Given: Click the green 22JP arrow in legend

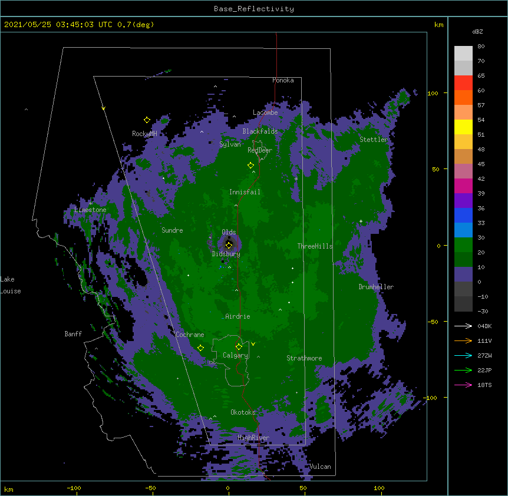Looking at the screenshot, I should pyautogui.click(x=463, y=370).
